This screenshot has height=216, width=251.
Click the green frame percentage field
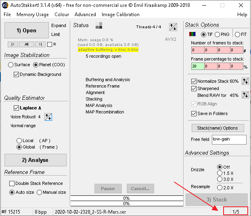coord(197,66)
